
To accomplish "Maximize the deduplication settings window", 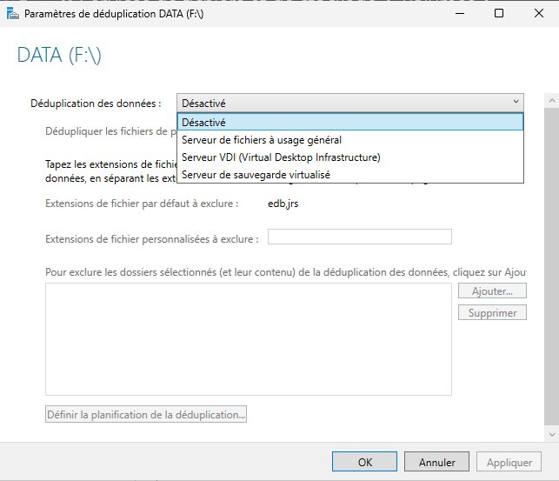I will 499,14.
